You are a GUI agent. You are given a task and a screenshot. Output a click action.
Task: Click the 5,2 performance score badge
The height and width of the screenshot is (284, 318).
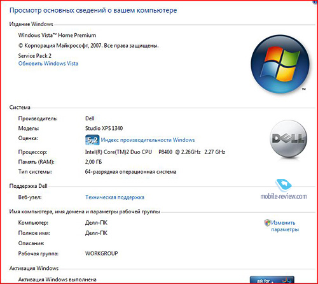point(92,140)
